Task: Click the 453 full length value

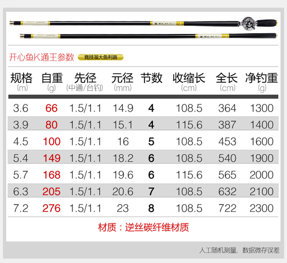Action: tap(227, 141)
